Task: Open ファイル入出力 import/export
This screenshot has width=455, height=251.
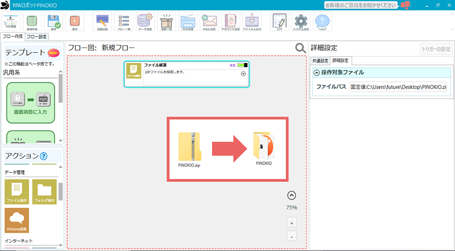Action: click(x=252, y=22)
